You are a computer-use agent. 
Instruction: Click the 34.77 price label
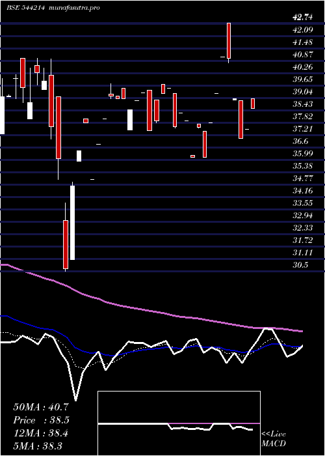303,178
